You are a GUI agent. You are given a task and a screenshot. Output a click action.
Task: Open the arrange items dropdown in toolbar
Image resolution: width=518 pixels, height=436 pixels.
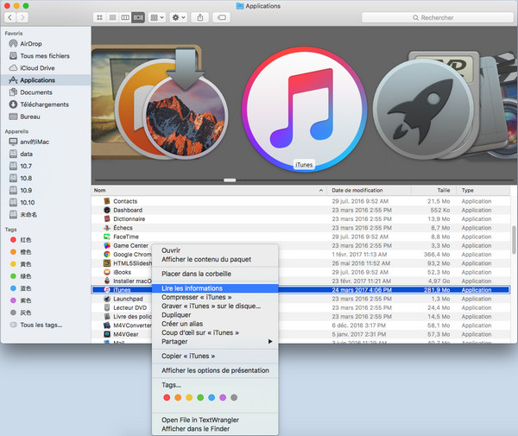click(x=156, y=17)
